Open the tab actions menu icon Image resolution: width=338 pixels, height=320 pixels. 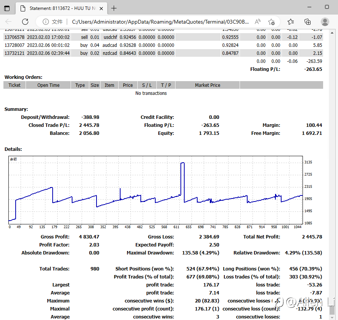click(x=7, y=8)
